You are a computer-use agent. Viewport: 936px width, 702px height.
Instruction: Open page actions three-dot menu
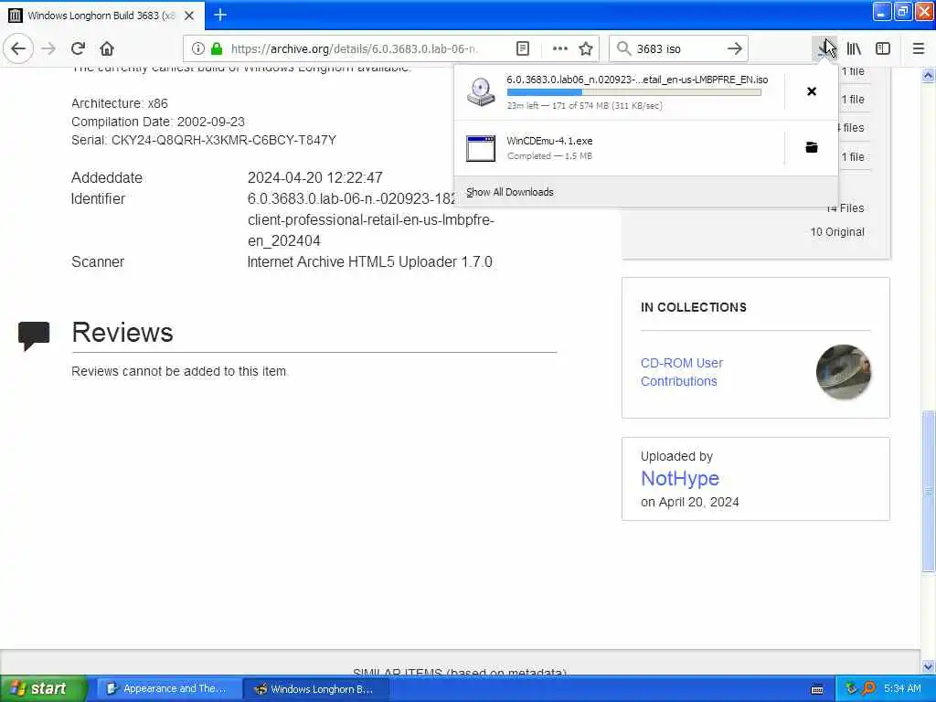point(560,48)
